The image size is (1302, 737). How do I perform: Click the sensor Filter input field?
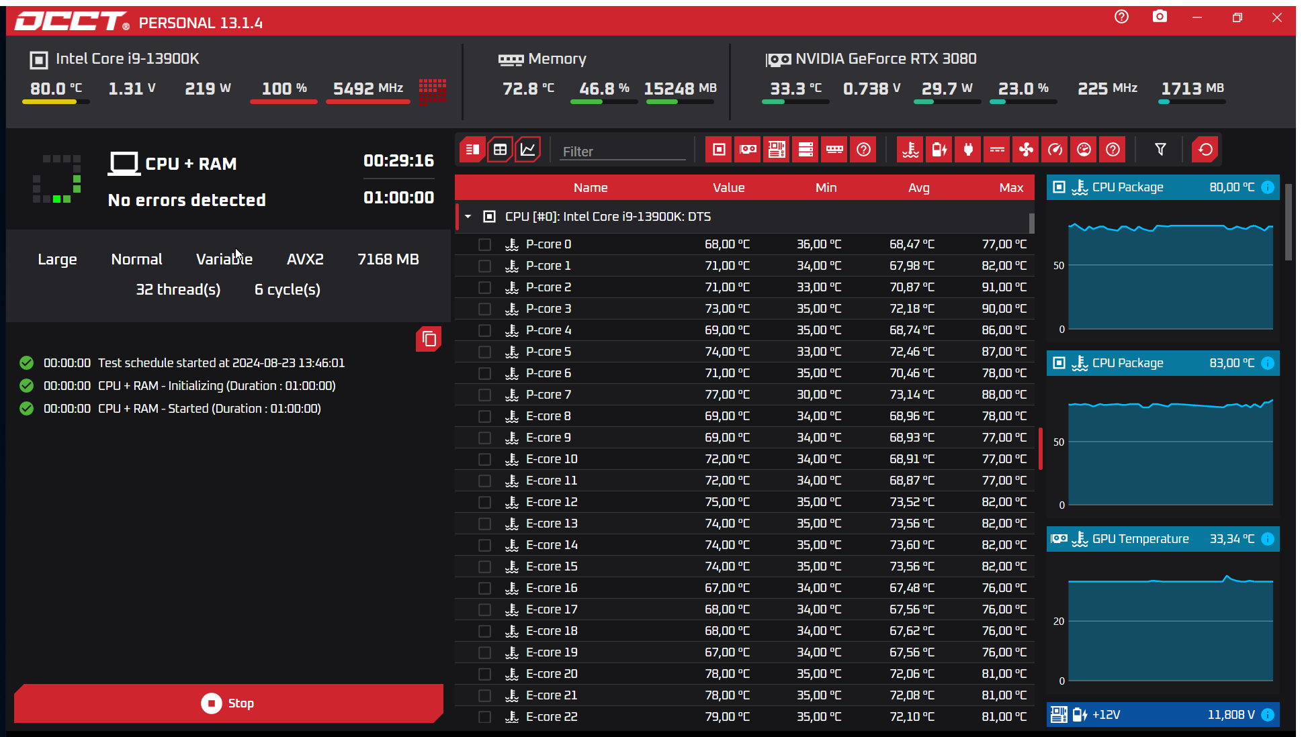[x=623, y=152]
